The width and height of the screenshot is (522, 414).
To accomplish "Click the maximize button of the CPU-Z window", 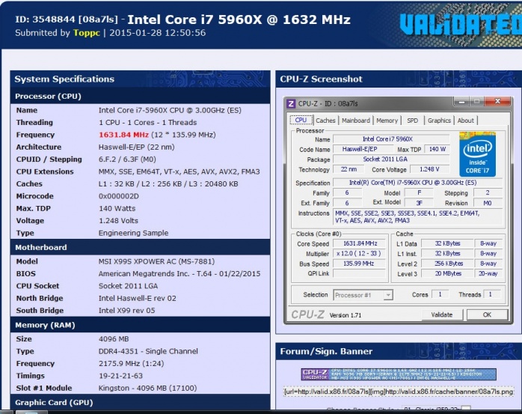I will coord(477,101).
